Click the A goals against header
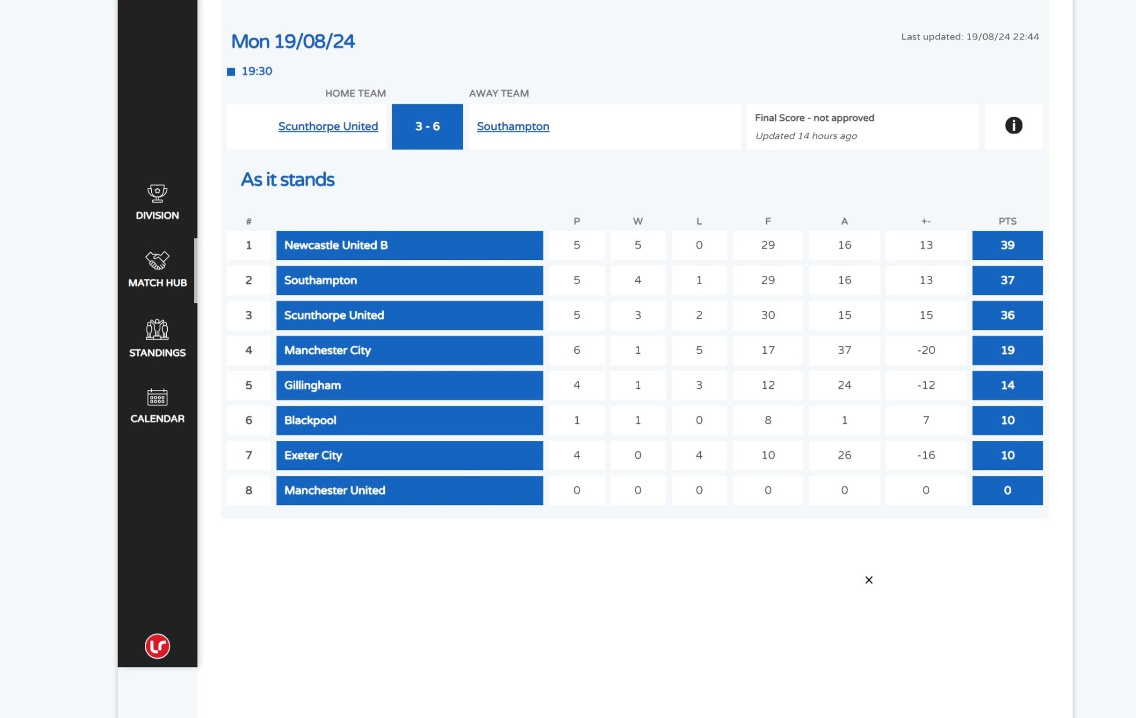This screenshot has height=718, width=1136. [844, 221]
